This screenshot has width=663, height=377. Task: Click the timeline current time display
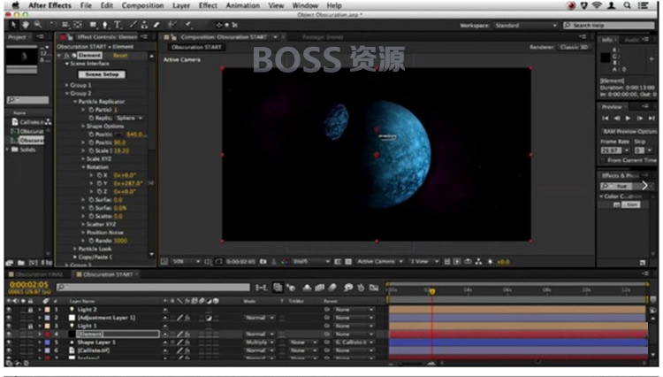coord(29,285)
